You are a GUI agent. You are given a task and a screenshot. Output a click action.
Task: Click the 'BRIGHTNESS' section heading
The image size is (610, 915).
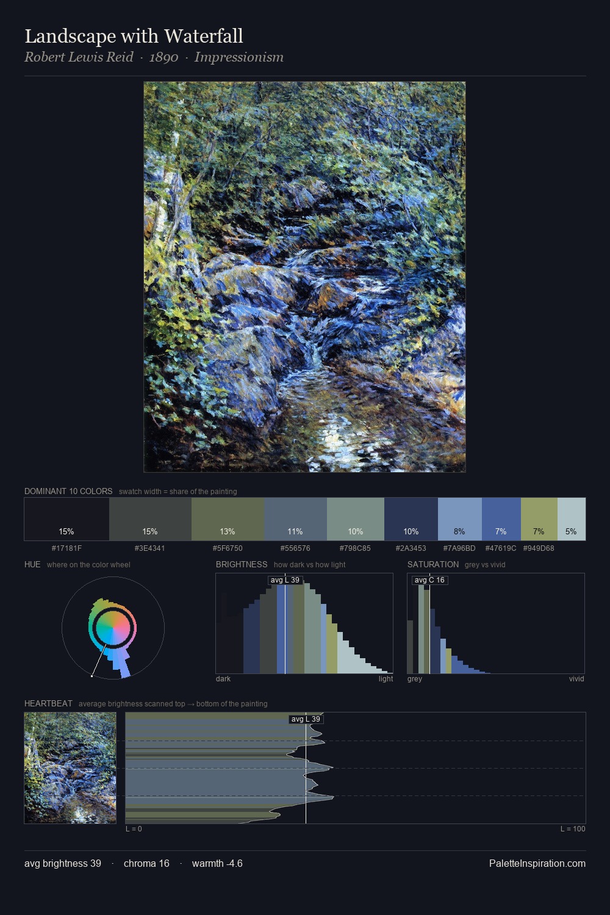(x=242, y=564)
